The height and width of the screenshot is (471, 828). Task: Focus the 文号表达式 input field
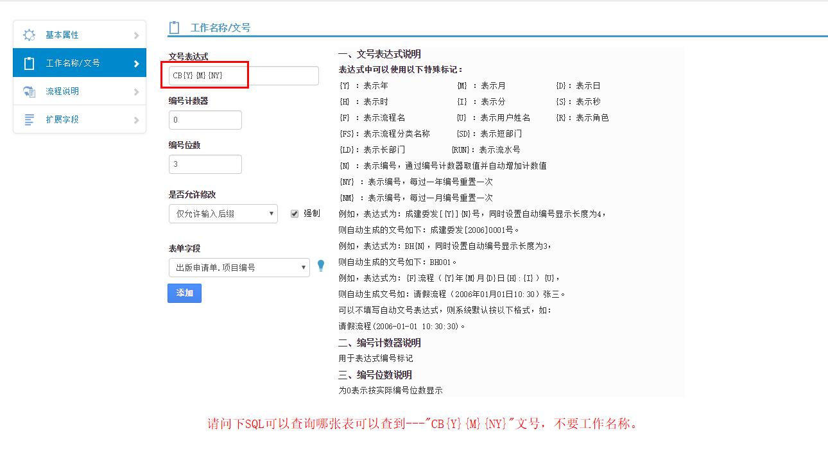coord(244,76)
